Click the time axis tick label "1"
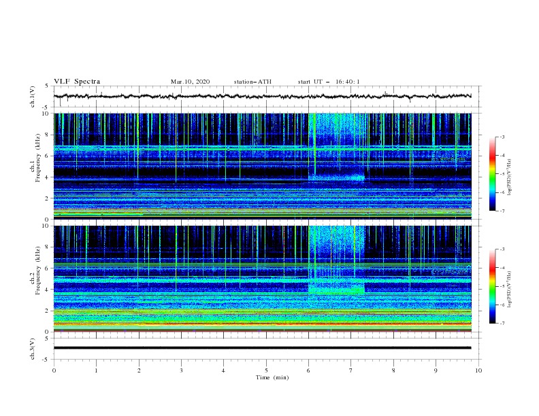 pyautogui.click(x=97, y=370)
